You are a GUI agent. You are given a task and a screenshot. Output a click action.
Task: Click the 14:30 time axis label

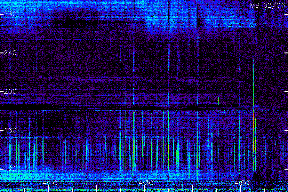144,183
